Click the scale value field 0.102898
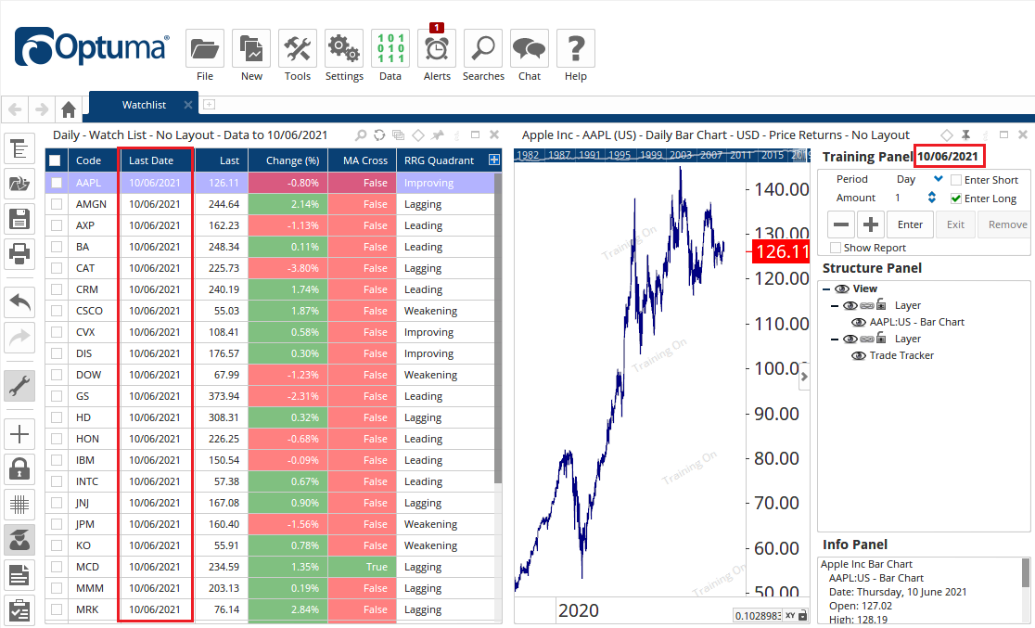The height and width of the screenshot is (628, 1035). point(758,615)
